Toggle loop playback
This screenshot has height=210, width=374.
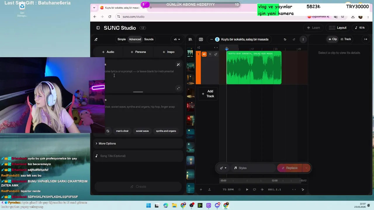(x=254, y=190)
